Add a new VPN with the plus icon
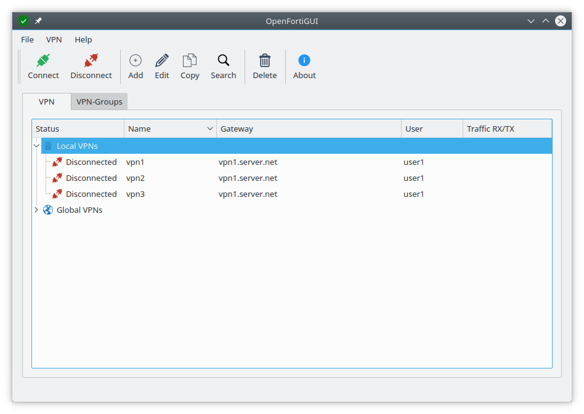 click(x=136, y=60)
